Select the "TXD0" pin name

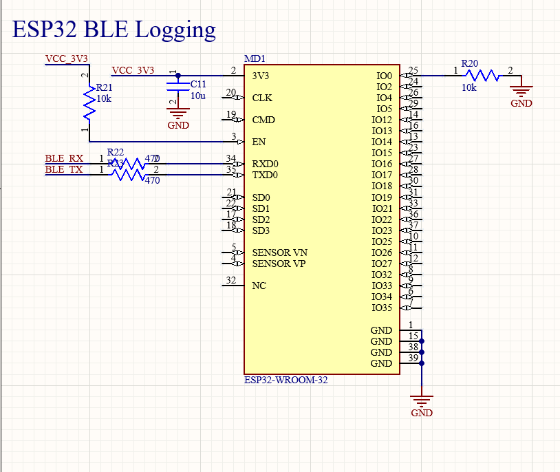(265, 175)
